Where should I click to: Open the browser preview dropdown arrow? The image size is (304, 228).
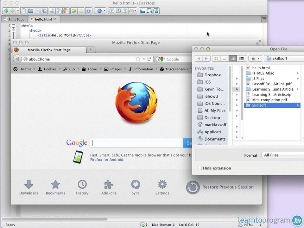[x=104, y=11]
